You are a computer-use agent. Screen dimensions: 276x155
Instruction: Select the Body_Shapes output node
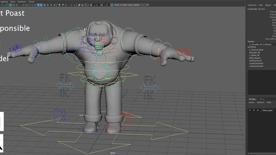(x=255, y=58)
